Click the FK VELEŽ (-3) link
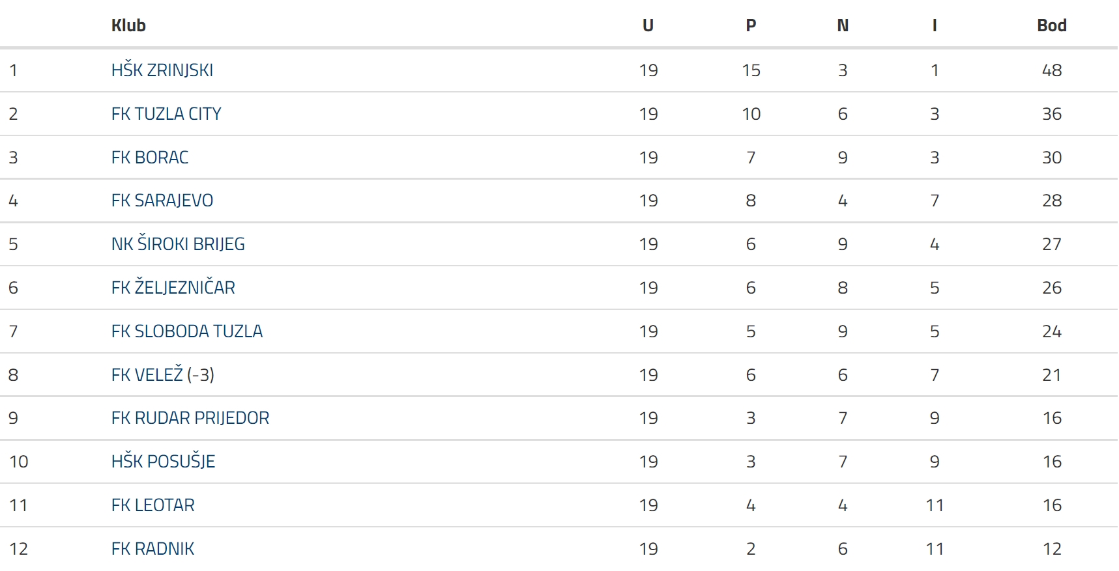 point(162,375)
